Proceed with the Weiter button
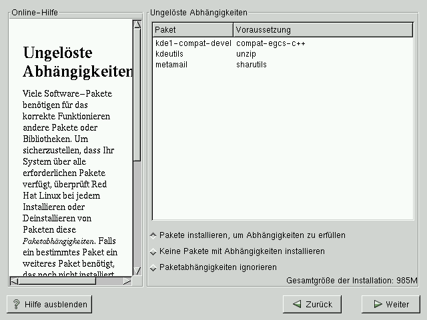427x320 pixels. tap(390, 304)
